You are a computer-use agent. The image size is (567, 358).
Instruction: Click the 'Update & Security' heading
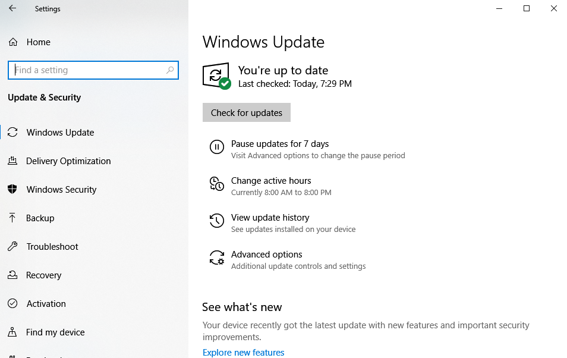(x=44, y=98)
